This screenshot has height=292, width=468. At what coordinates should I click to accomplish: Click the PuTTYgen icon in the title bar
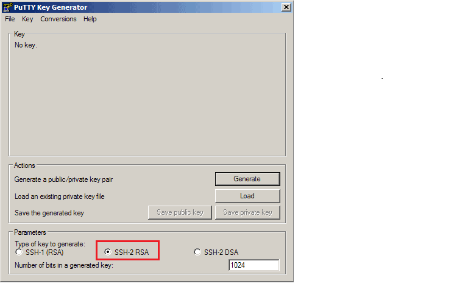8,7
